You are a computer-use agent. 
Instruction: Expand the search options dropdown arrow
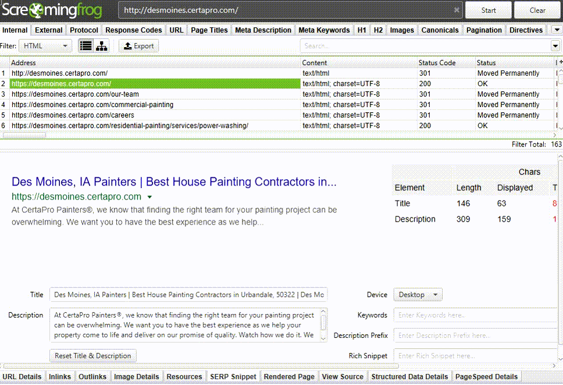pos(555,46)
